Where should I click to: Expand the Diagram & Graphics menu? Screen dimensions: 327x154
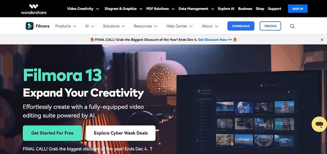pos(124,9)
